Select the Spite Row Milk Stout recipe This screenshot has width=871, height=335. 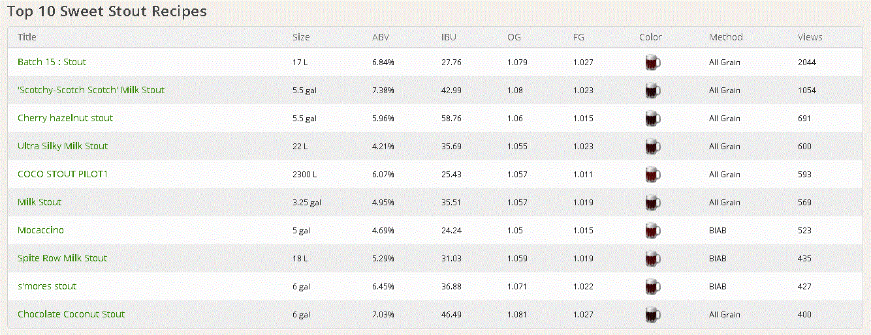[62, 258]
